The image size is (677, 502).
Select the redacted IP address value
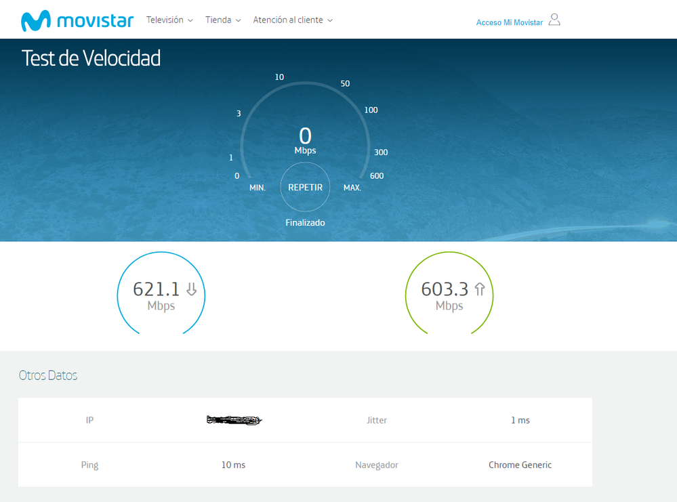pos(234,421)
